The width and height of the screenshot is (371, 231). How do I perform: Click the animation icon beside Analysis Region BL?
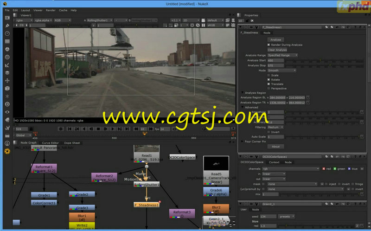(x=308, y=97)
